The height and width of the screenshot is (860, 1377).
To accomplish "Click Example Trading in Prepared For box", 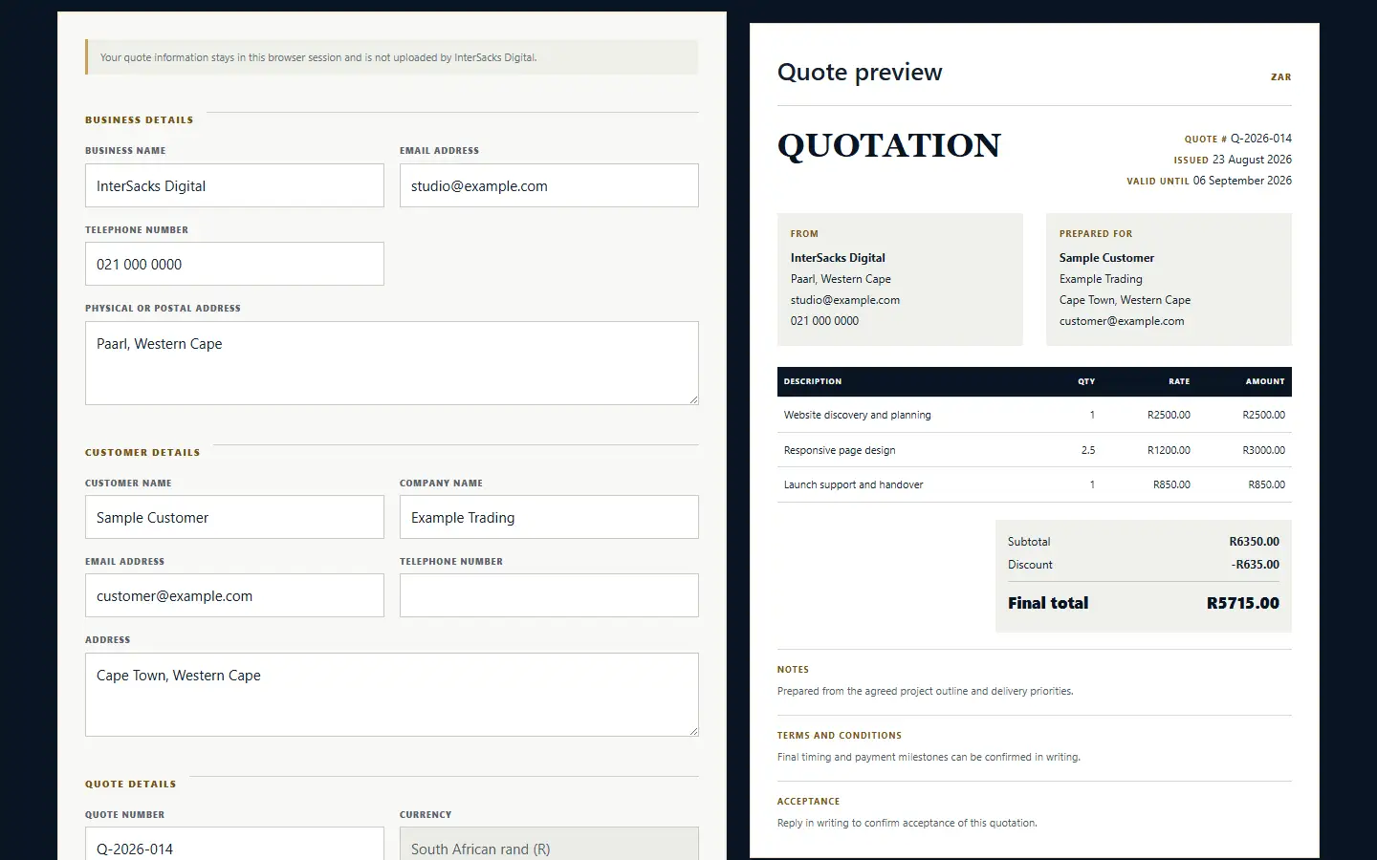I will tap(1101, 279).
